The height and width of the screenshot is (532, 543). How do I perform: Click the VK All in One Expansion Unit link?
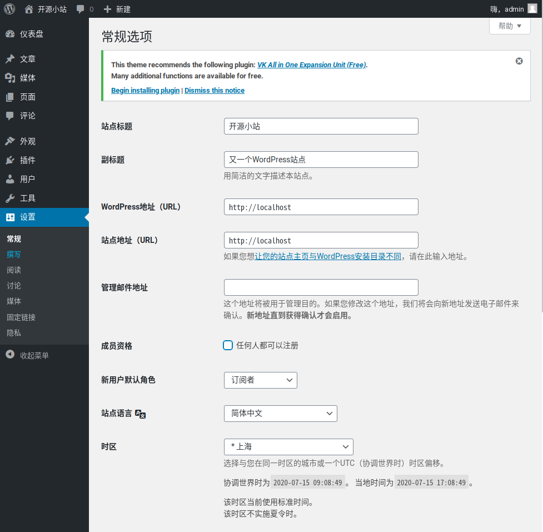[312, 65]
